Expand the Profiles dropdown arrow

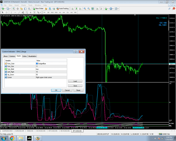(x=10, y=9)
